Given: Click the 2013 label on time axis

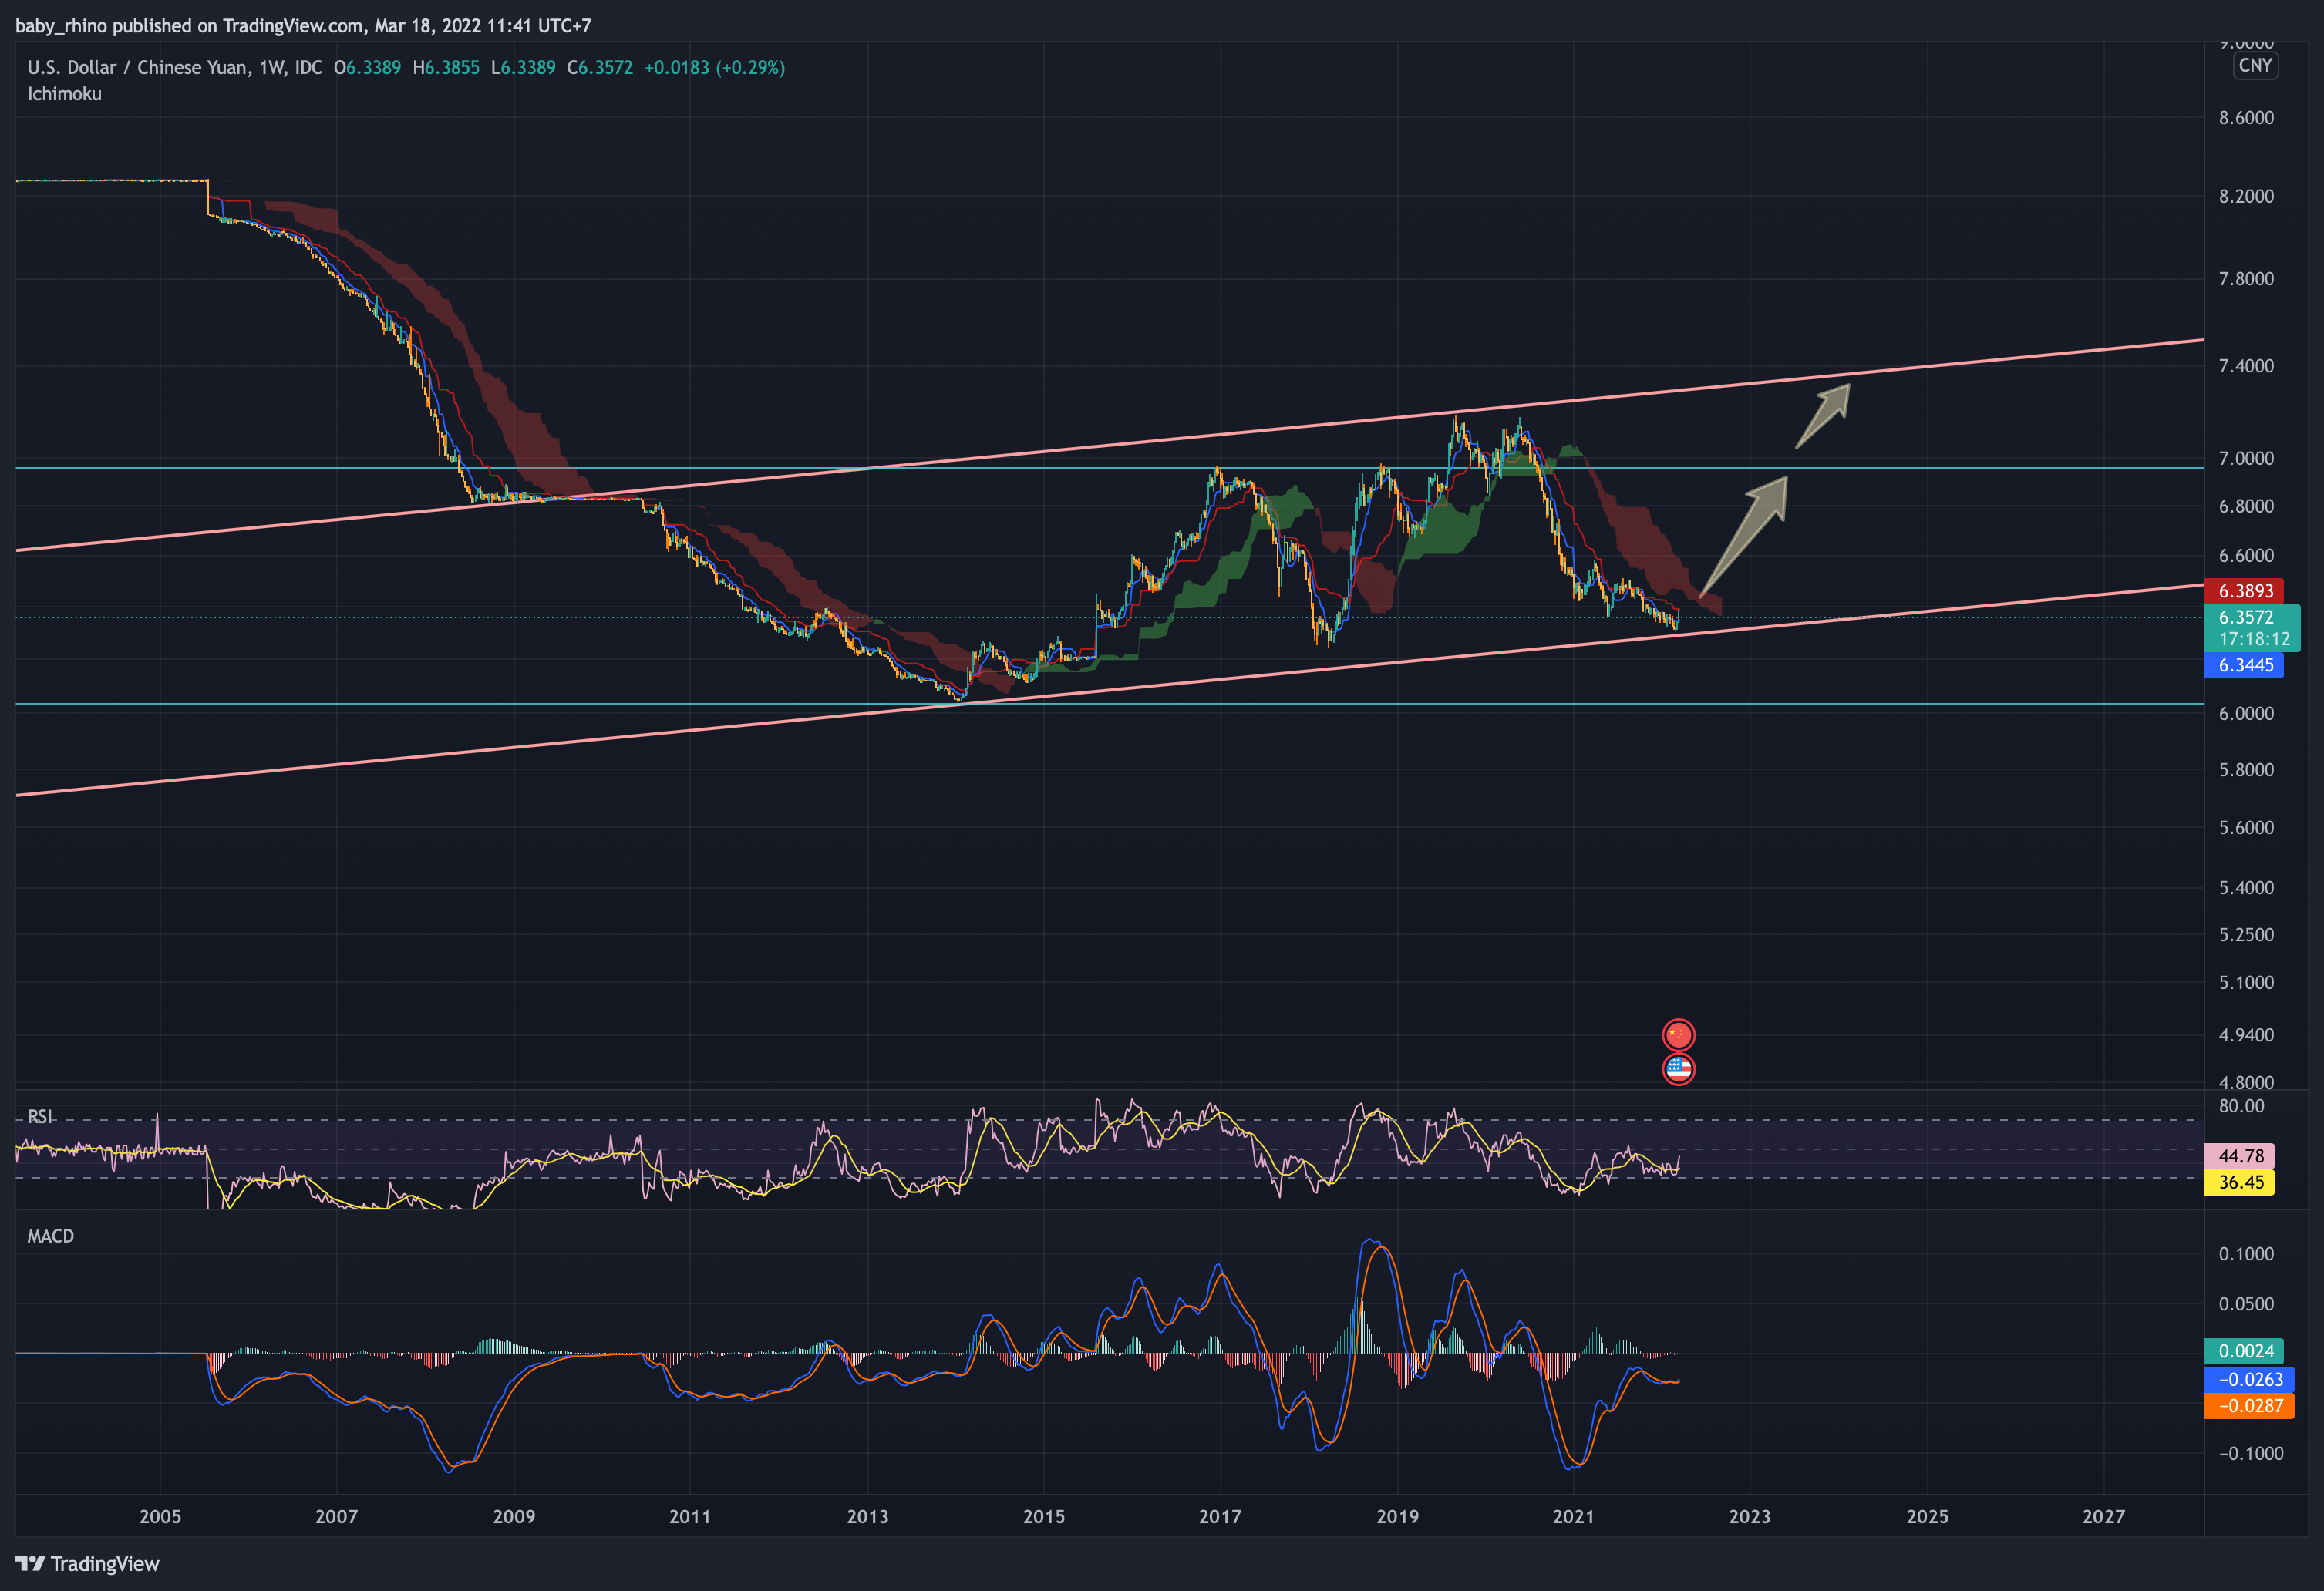Looking at the screenshot, I should coord(867,1516).
